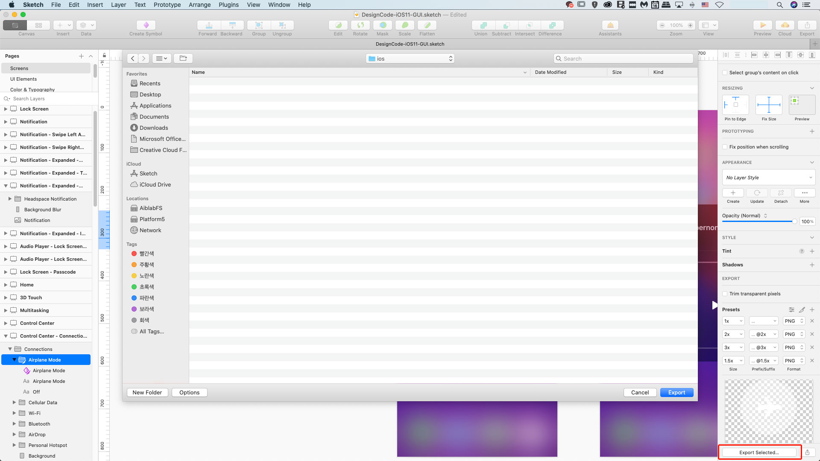Click the Mask tool icon
Image resolution: width=820 pixels, height=461 pixels.
click(x=383, y=25)
